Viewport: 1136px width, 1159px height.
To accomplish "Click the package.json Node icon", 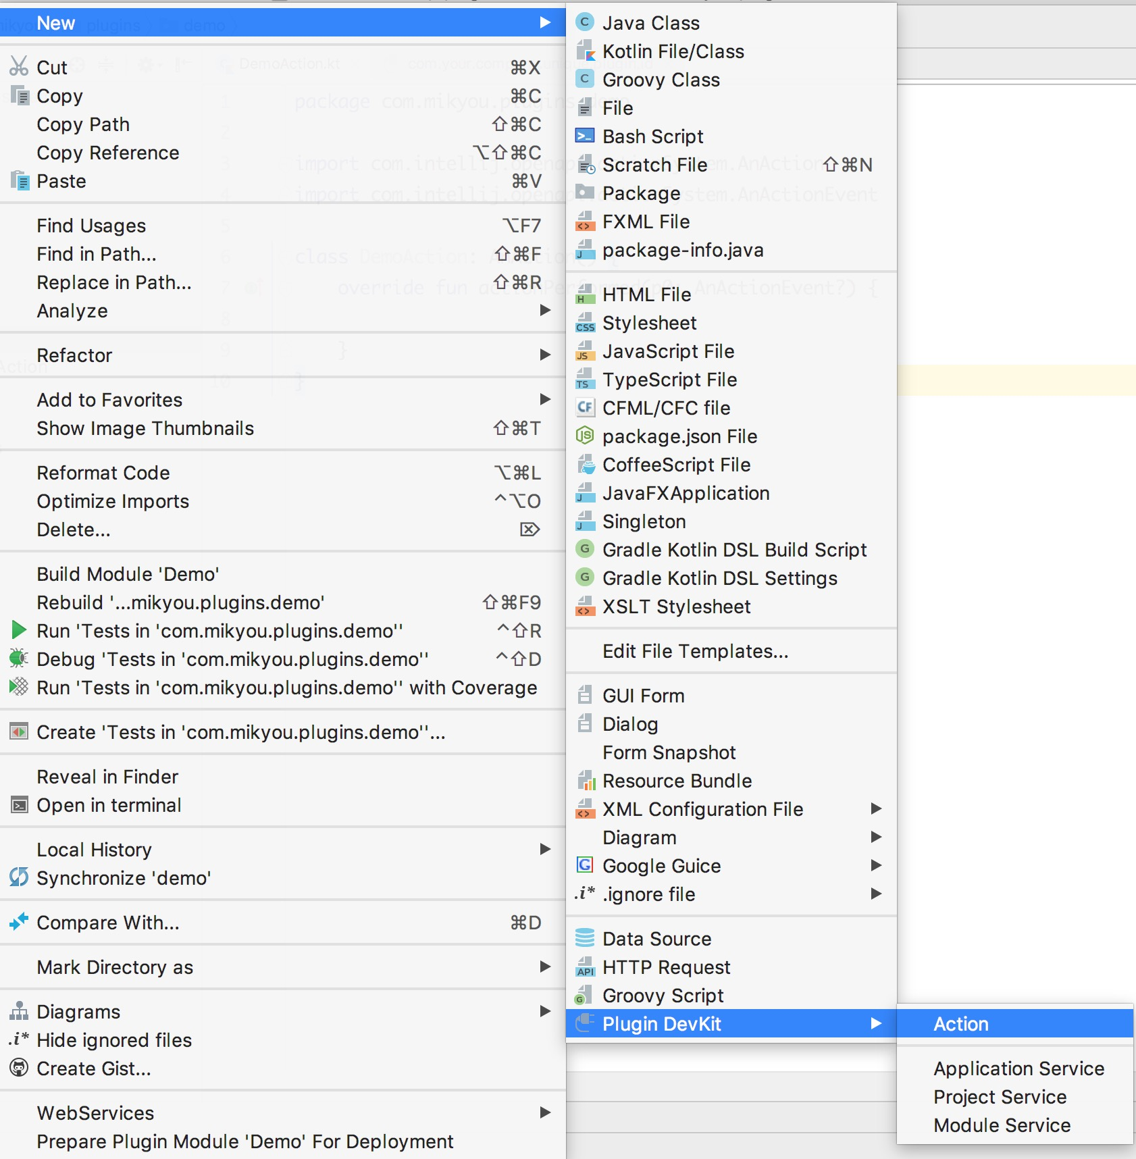I will point(585,436).
